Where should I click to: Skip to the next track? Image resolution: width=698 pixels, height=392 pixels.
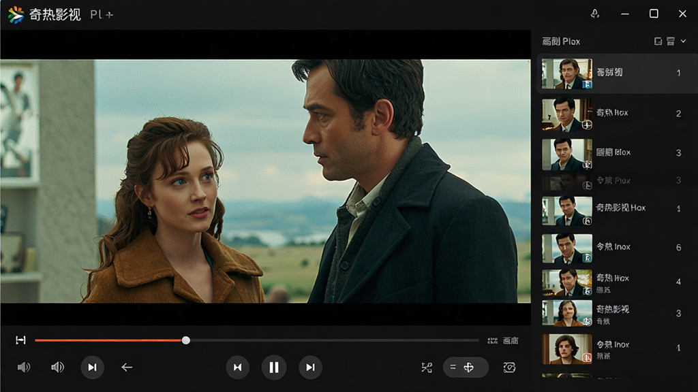310,367
